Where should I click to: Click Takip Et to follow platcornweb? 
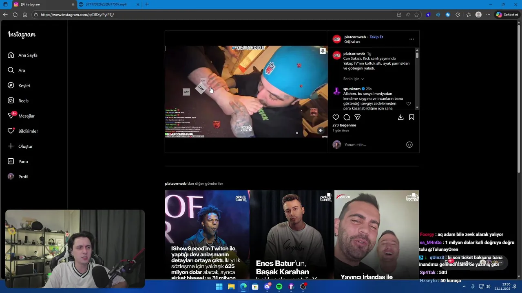pyautogui.click(x=376, y=37)
